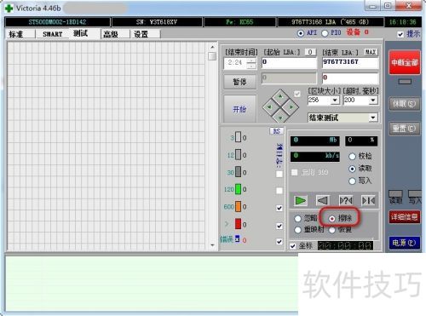
Task: Click the 开始 start button
Action: 239,109
